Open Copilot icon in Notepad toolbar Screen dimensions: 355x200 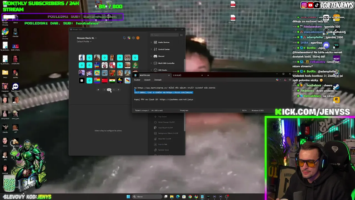pos(277,80)
